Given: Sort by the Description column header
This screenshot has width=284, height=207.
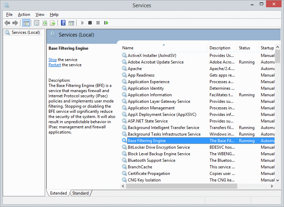Looking at the screenshot, I should click(x=222, y=48).
